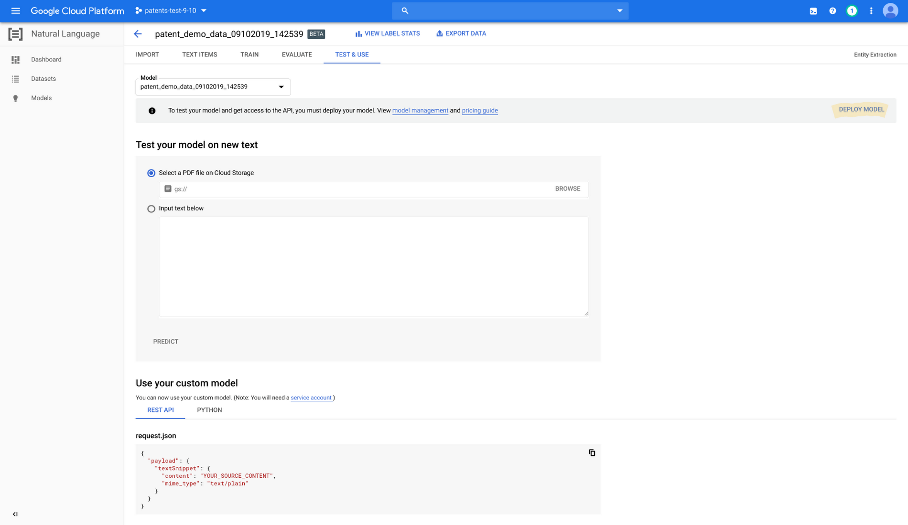Click the Entity Extraction label
This screenshot has height=525, width=908.
875,55
